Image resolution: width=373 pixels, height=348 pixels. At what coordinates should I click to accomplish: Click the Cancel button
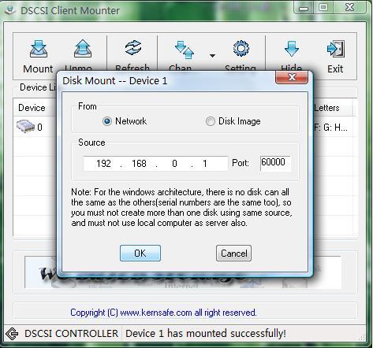[x=233, y=254]
